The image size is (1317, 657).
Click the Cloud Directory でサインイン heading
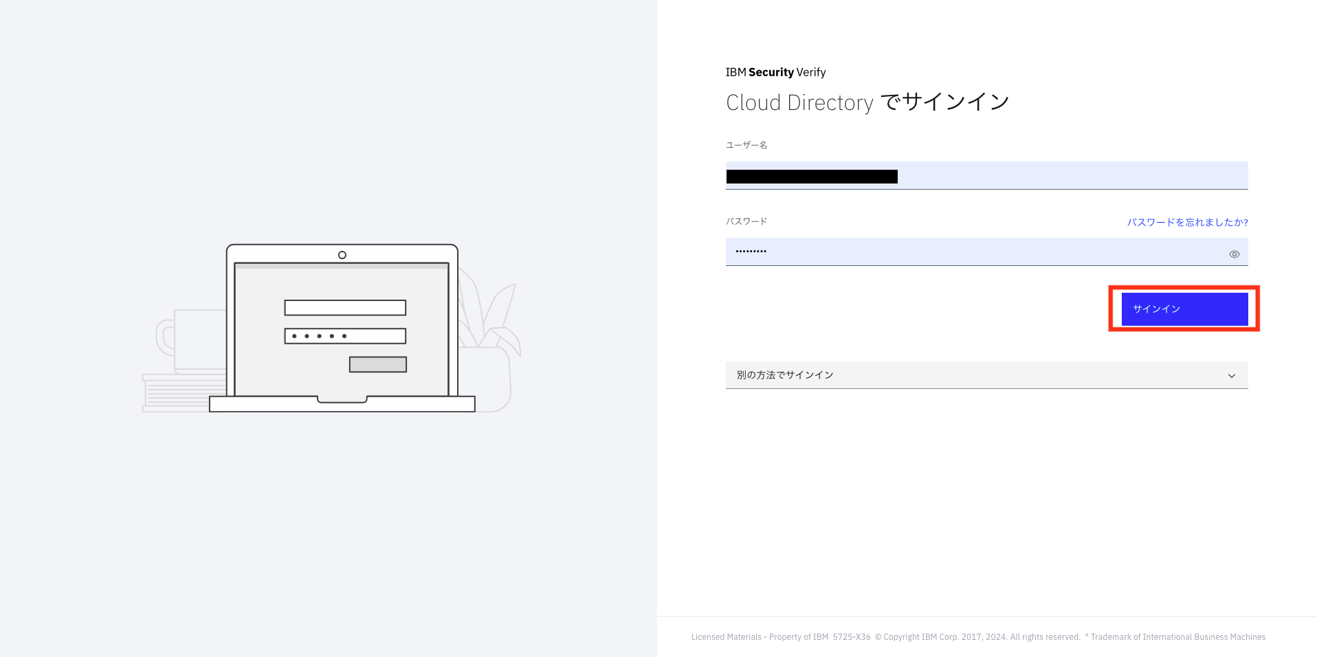click(867, 102)
